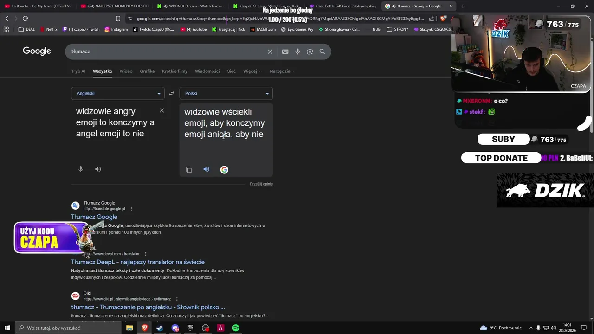The width and height of the screenshot is (594, 334).
Task: Open the Epic Games Pay bookmark
Action: point(297,29)
